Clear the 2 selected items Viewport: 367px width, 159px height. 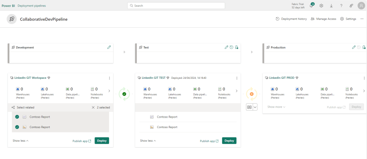coord(93,107)
